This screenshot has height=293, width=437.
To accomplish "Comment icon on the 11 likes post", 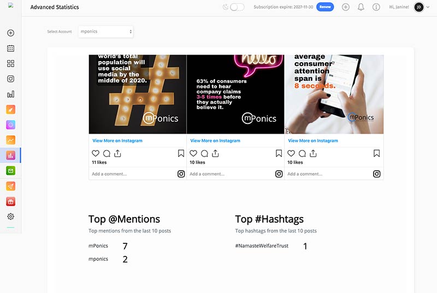I will pos(107,153).
